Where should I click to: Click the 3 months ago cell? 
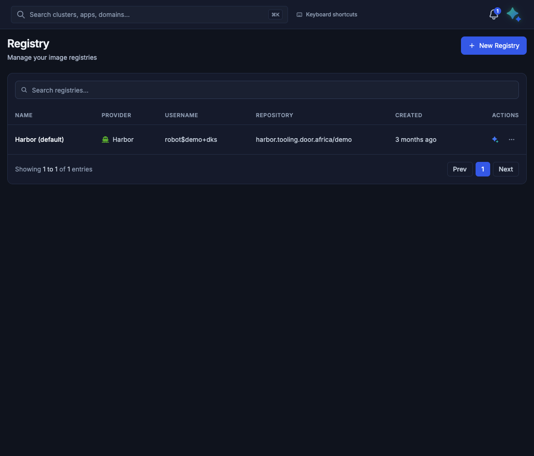[x=415, y=140]
